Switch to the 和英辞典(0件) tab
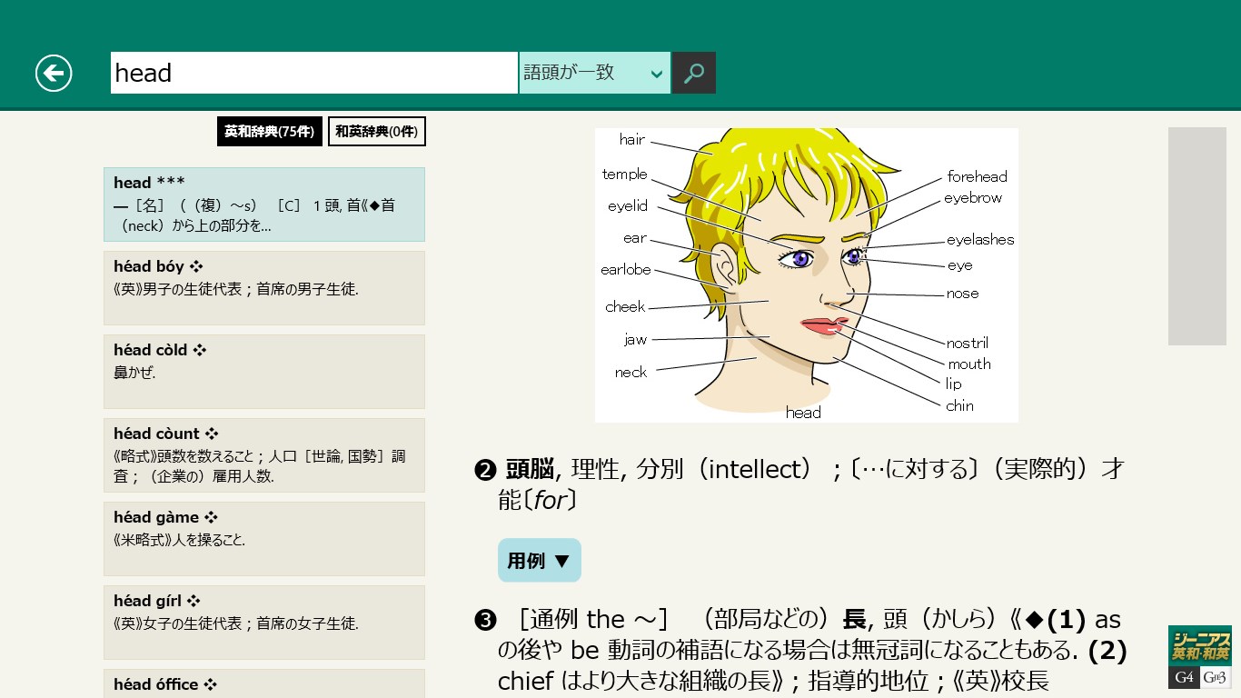 [376, 132]
